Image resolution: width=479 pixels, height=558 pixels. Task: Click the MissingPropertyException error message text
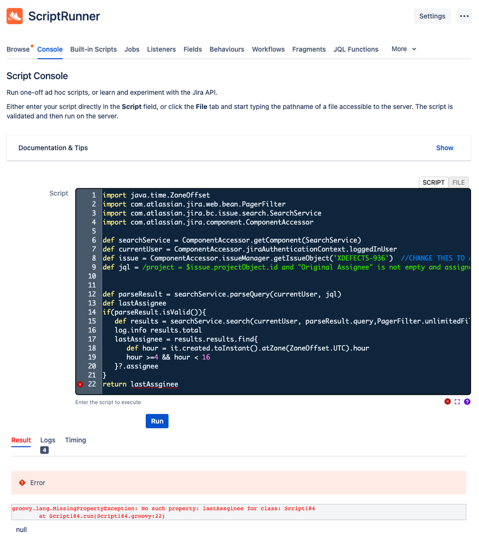(x=163, y=508)
